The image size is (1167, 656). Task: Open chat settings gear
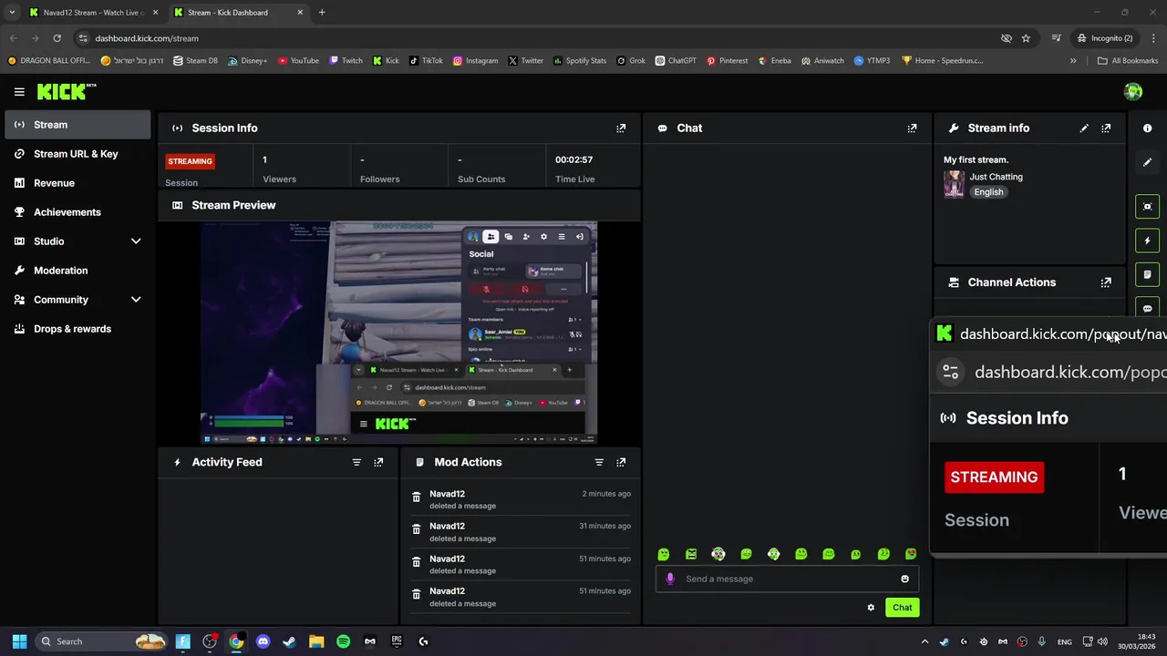(x=871, y=608)
